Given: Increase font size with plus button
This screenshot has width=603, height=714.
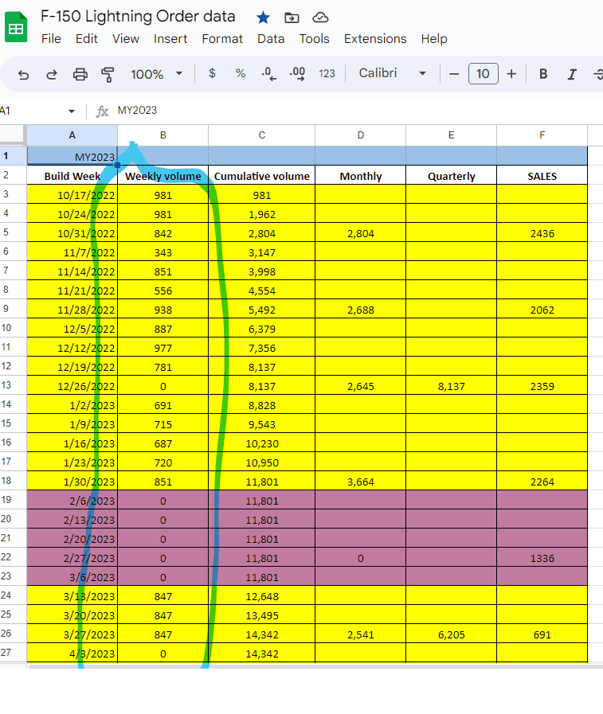Looking at the screenshot, I should click(511, 74).
